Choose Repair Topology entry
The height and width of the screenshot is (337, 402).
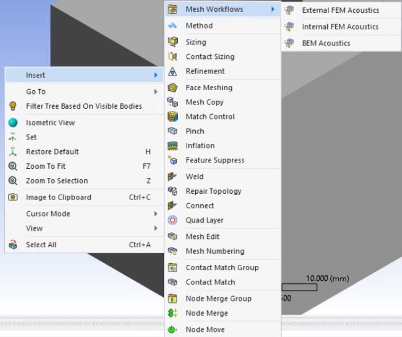click(x=223, y=191)
